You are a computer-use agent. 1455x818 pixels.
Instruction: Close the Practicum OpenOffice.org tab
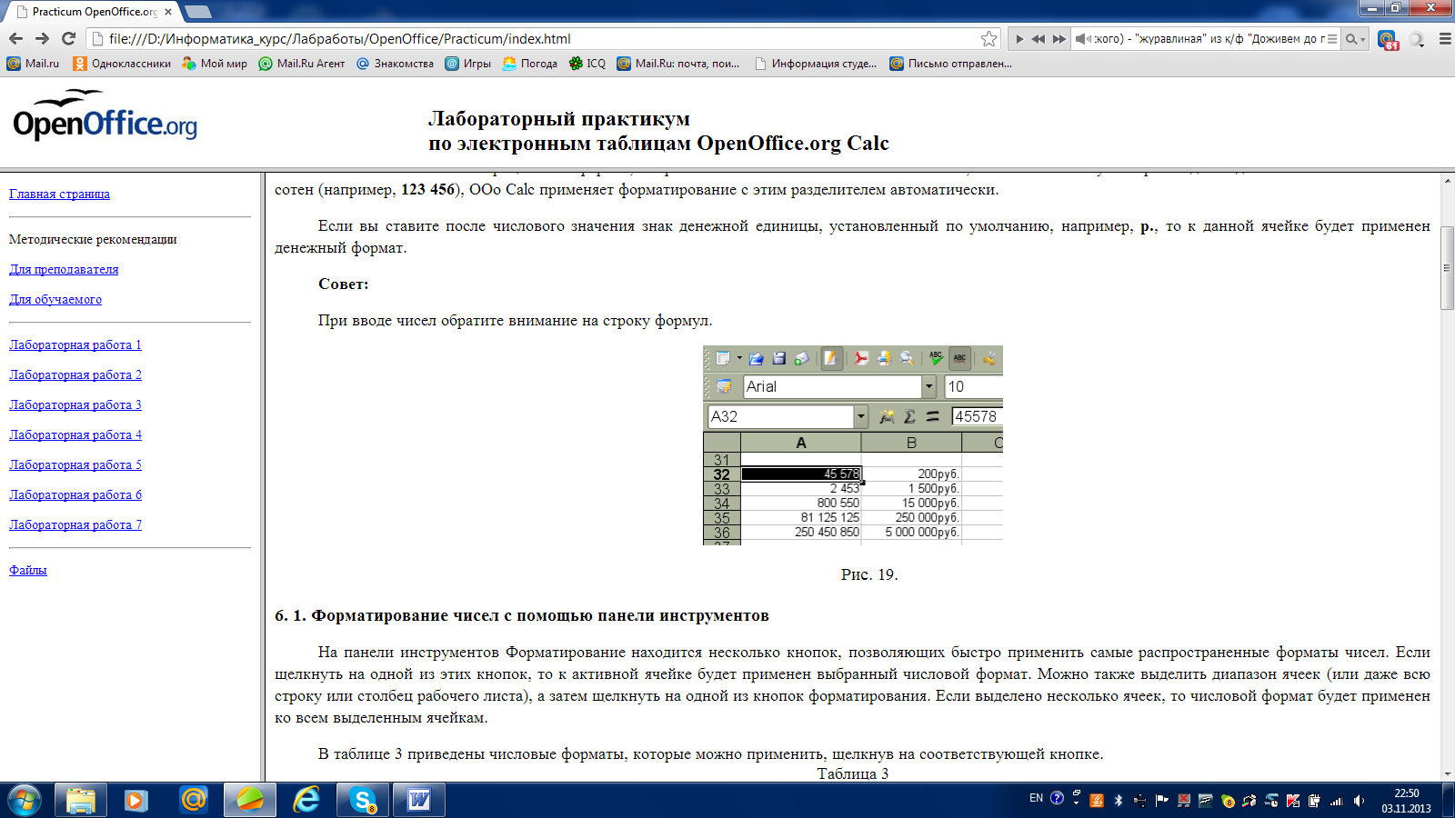point(168,12)
